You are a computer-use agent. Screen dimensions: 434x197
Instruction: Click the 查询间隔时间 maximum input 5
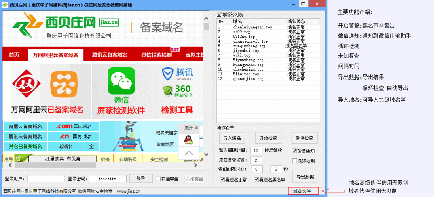coord(276,169)
